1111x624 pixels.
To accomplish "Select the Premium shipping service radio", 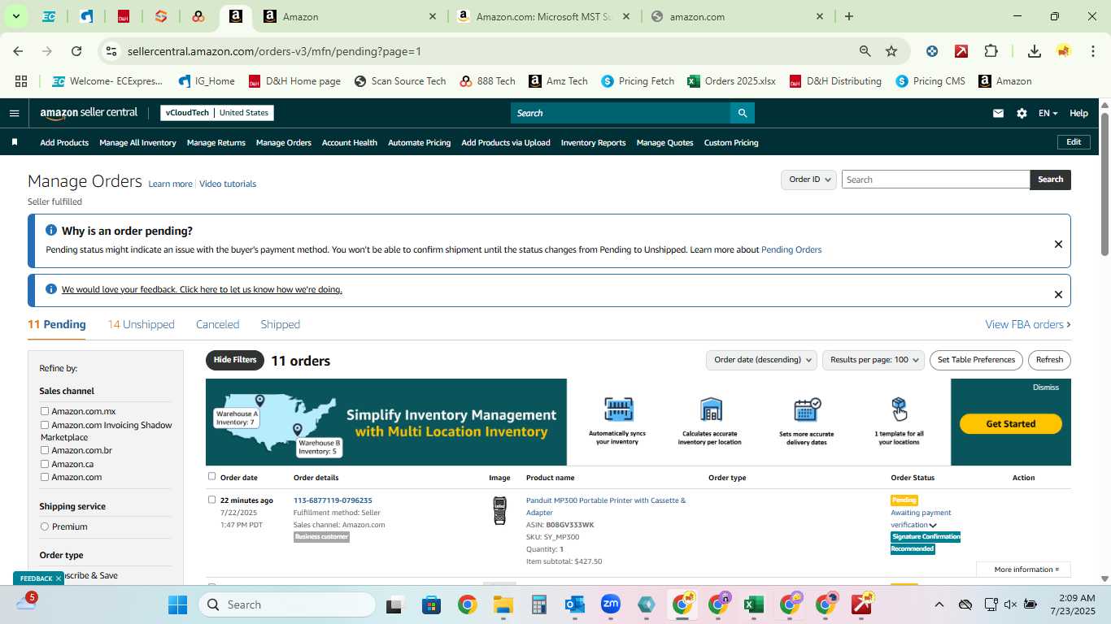I will click(45, 526).
